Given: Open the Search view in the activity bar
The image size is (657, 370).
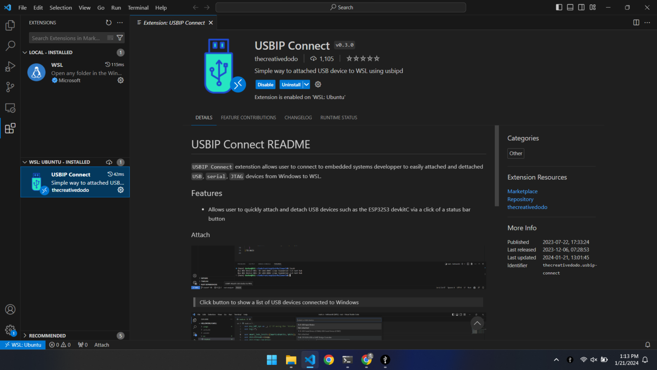Looking at the screenshot, I should tap(10, 46).
